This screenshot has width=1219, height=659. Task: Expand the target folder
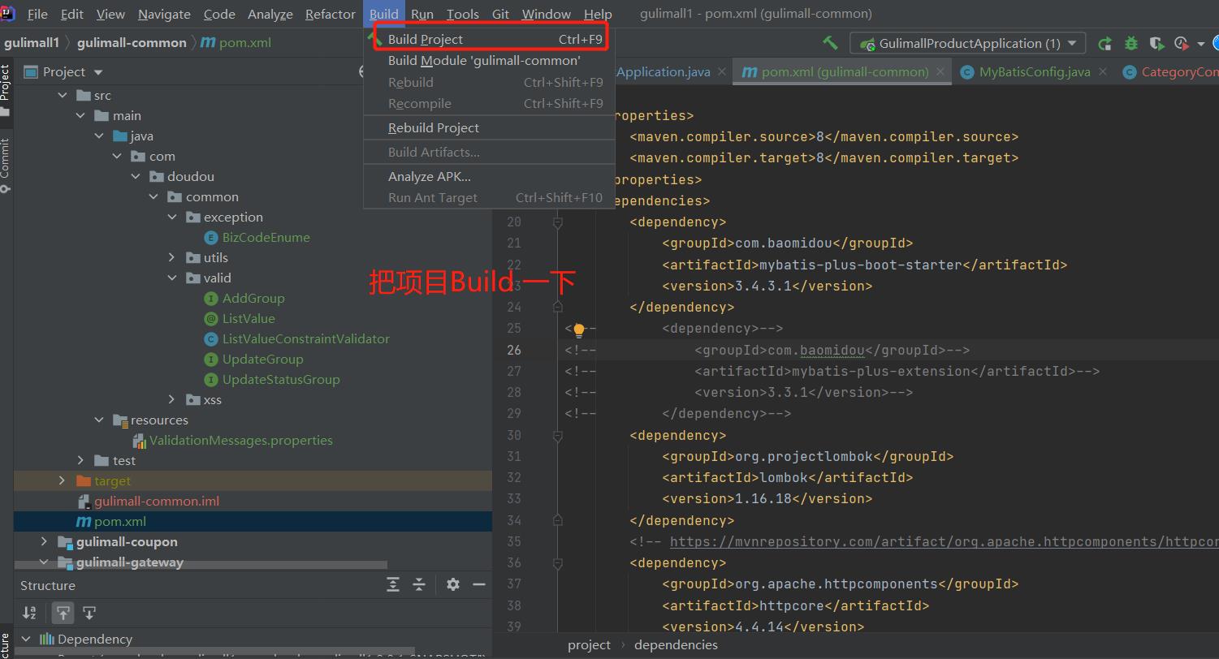(63, 480)
